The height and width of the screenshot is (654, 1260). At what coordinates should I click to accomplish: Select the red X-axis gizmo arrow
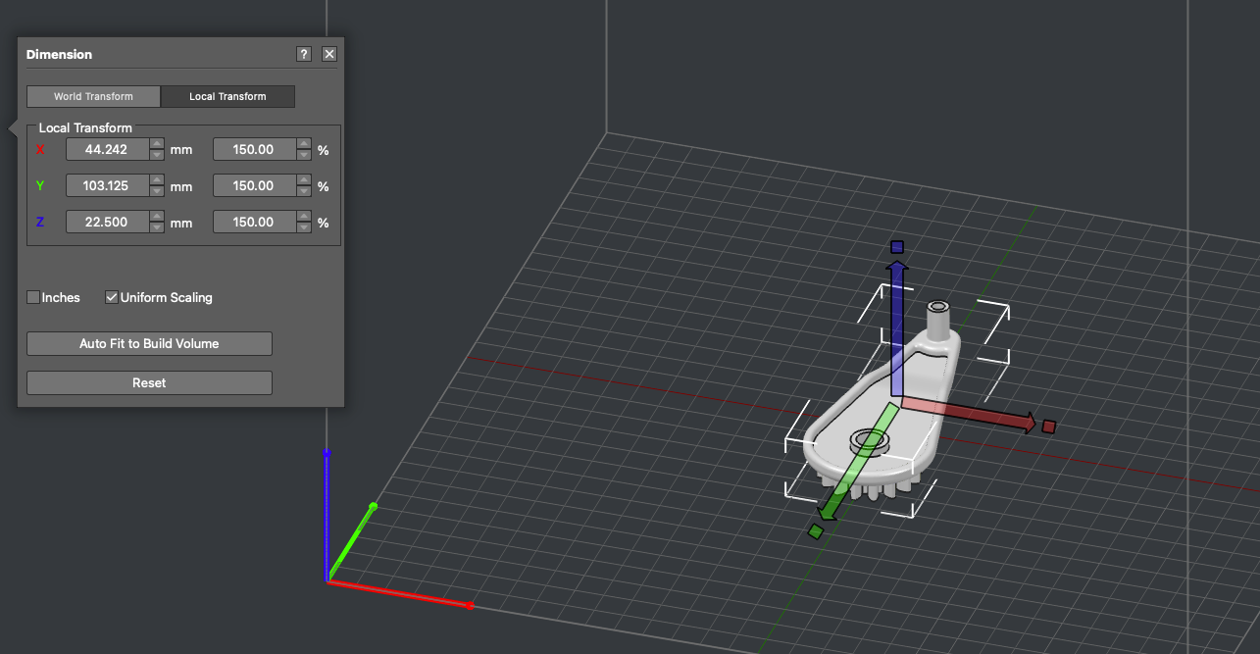click(x=968, y=414)
